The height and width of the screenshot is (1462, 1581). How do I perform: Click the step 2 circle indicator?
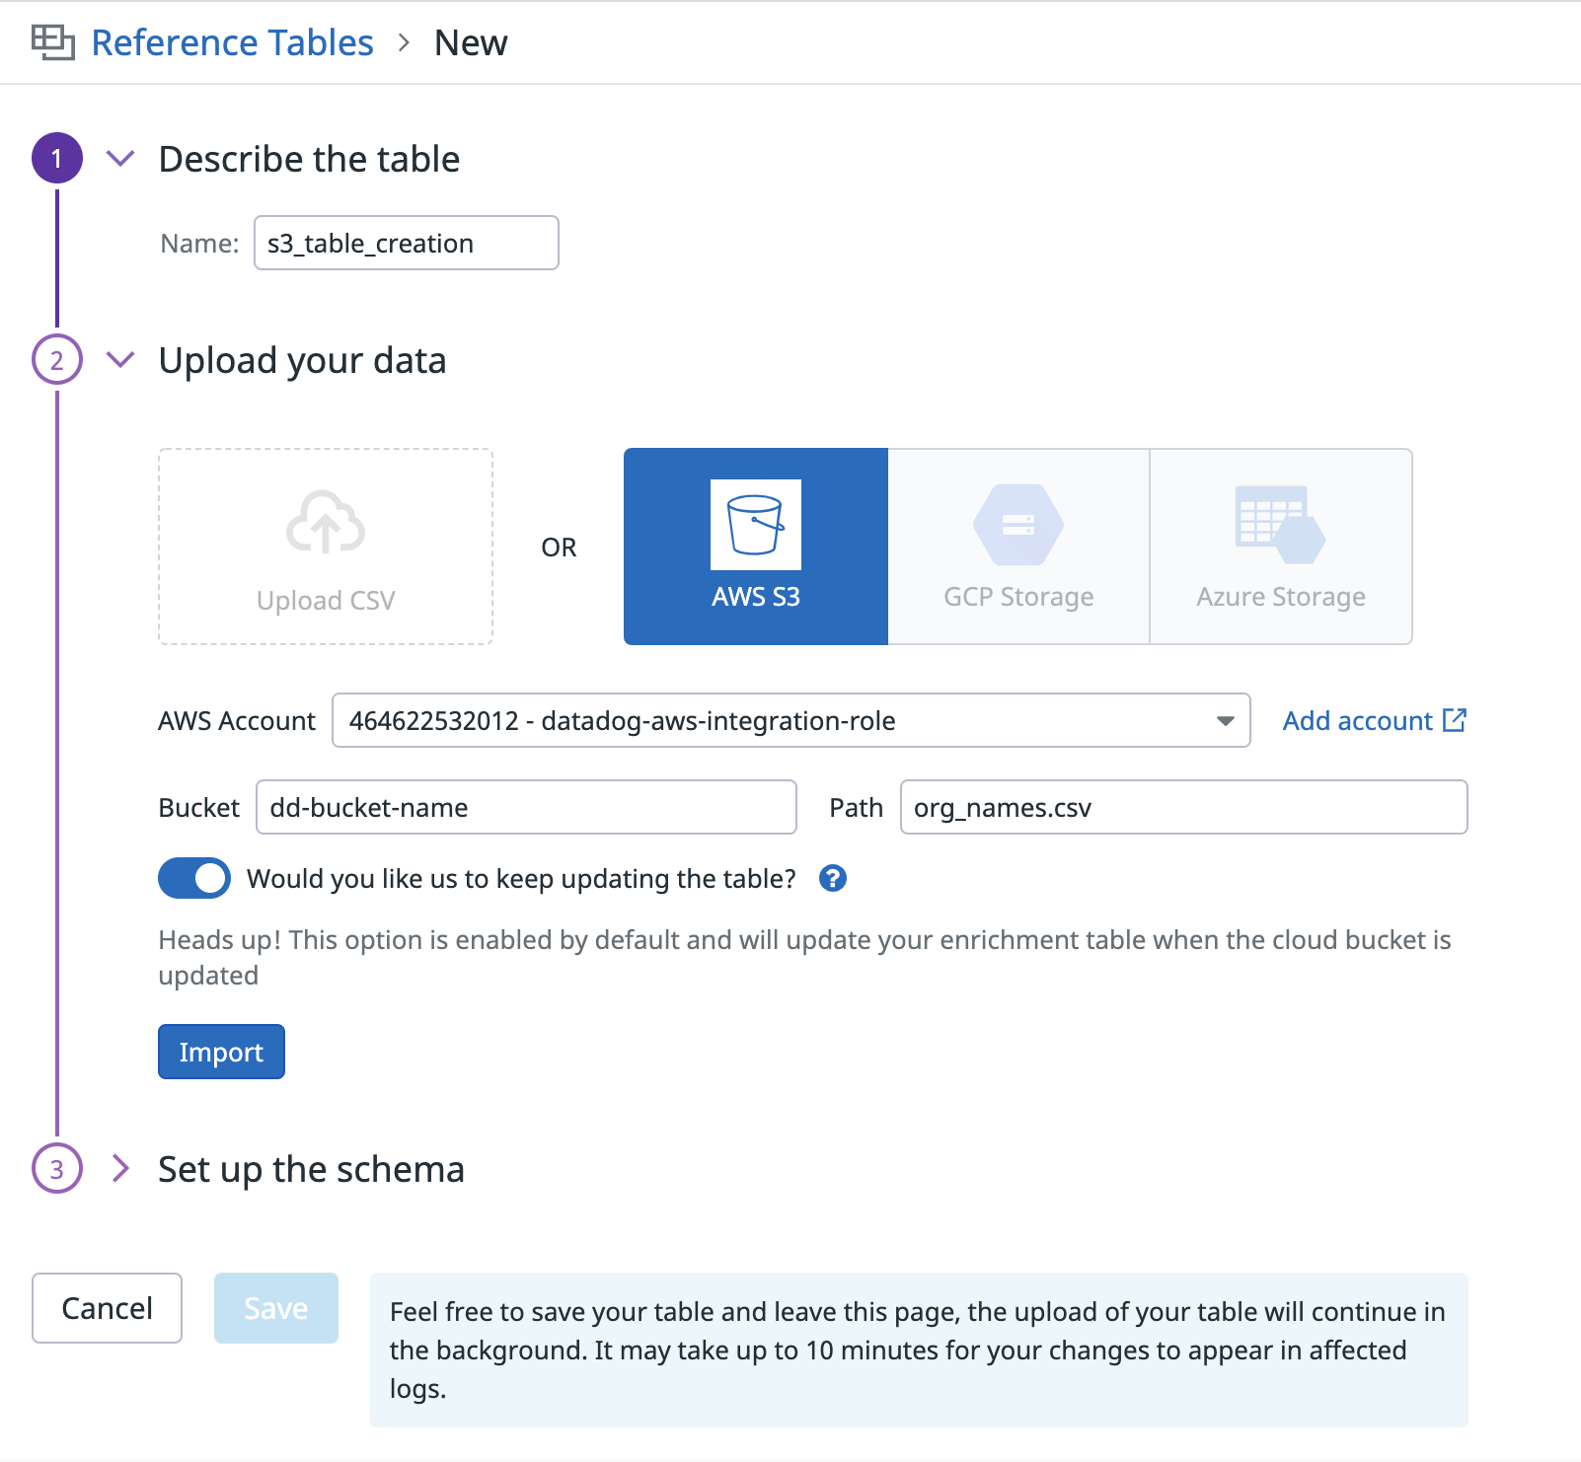pos(57,359)
